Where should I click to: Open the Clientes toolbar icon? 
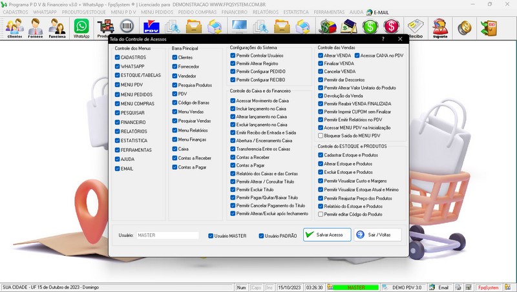pyautogui.click(x=15, y=28)
